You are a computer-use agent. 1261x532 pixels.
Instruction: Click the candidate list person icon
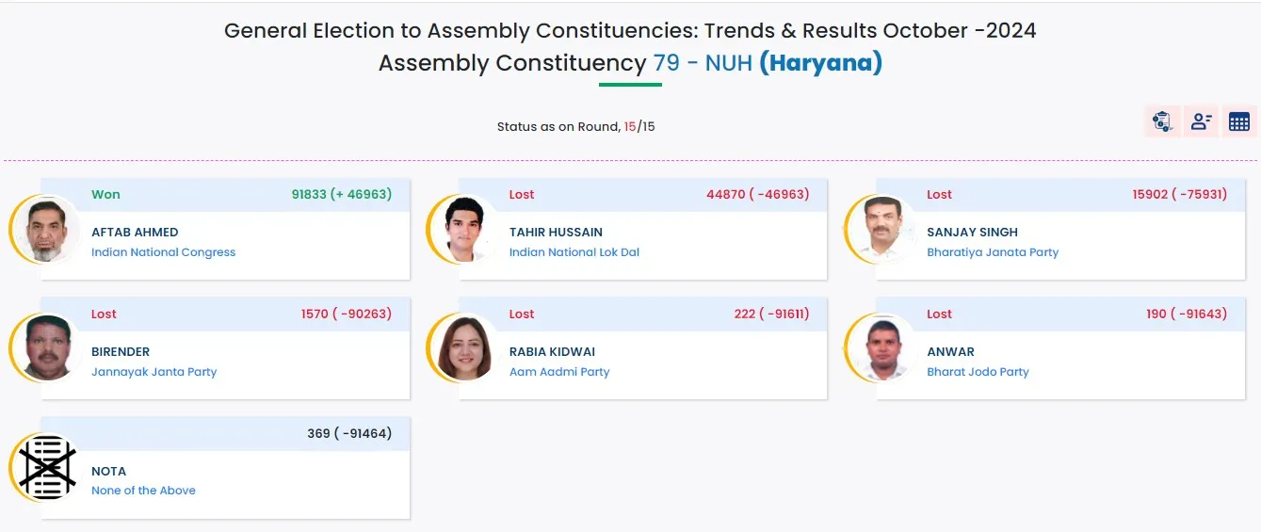pos(1201,121)
